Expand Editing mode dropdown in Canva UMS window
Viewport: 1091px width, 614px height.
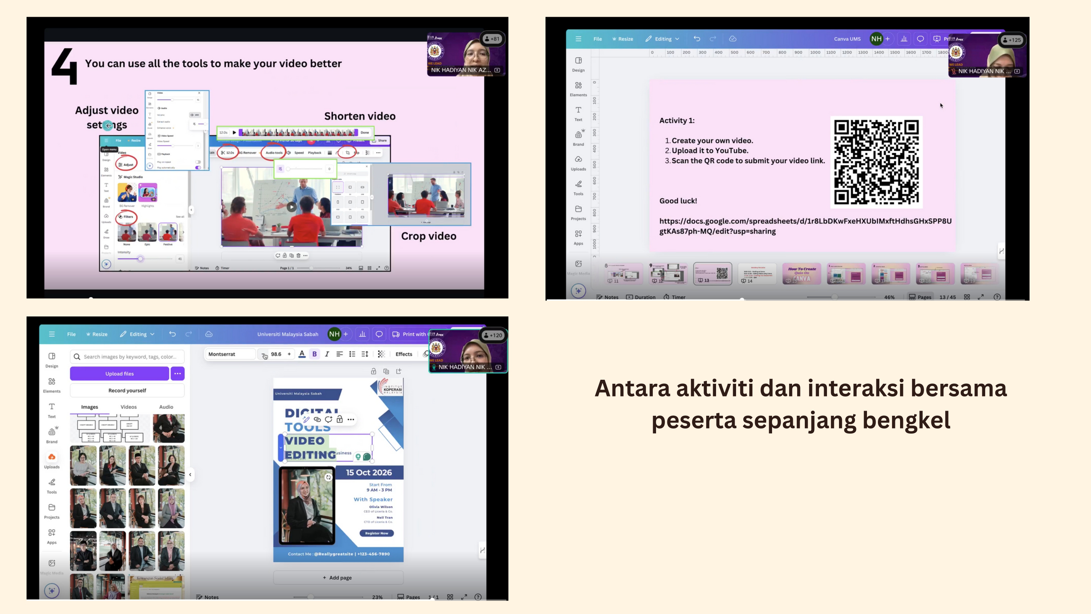pos(662,39)
